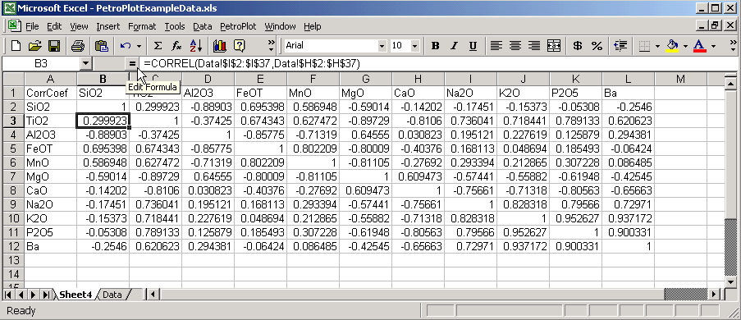Open the Font size dropdown showing 10

tap(414, 46)
